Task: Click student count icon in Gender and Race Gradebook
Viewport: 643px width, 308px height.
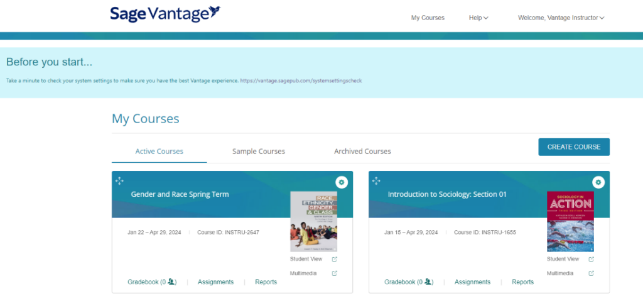Action: pyautogui.click(x=171, y=282)
